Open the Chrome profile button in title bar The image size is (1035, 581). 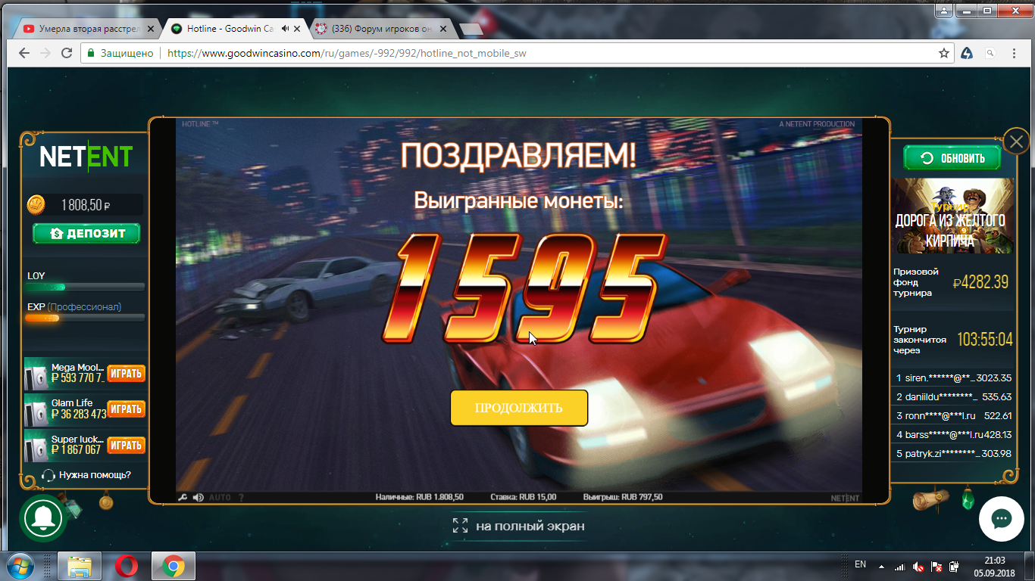tap(943, 11)
